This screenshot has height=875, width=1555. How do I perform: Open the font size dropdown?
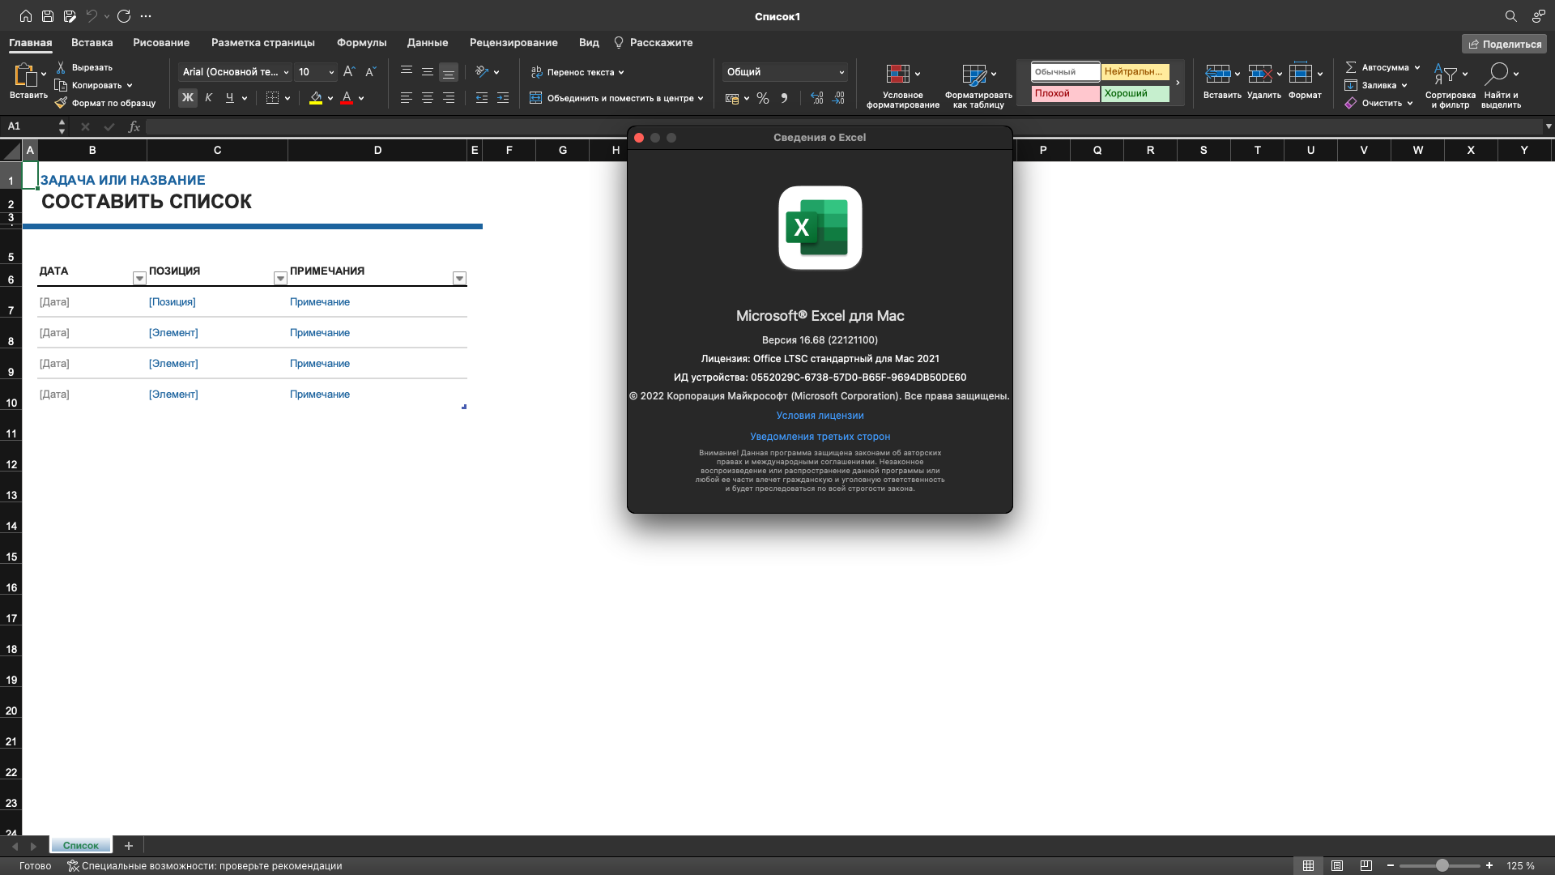tap(331, 72)
